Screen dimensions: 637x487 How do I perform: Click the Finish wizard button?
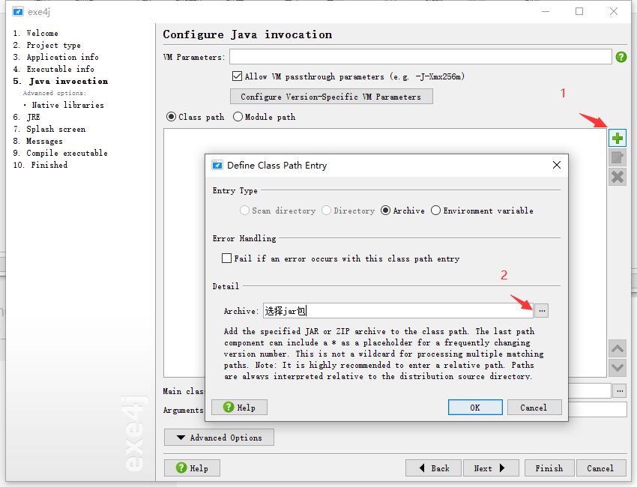(549, 468)
